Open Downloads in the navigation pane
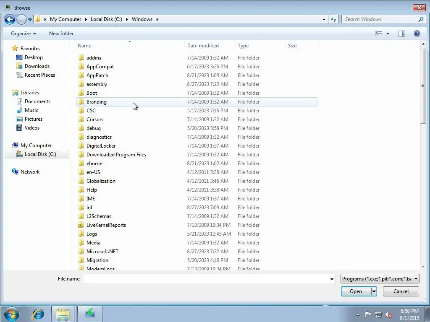Image resolution: width=430 pixels, height=322 pixels. [x=37, y=66]
